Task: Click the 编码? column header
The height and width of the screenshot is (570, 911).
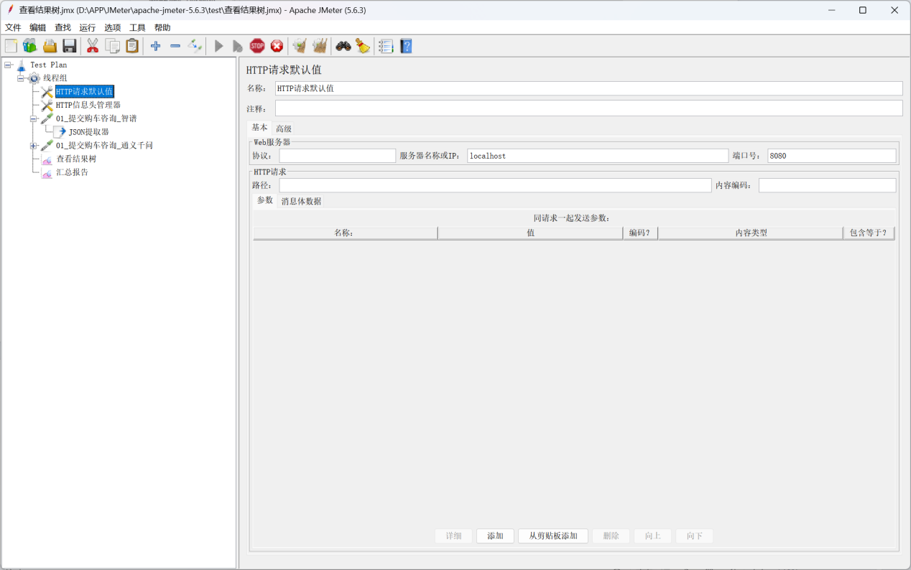Action: [640, 233]
